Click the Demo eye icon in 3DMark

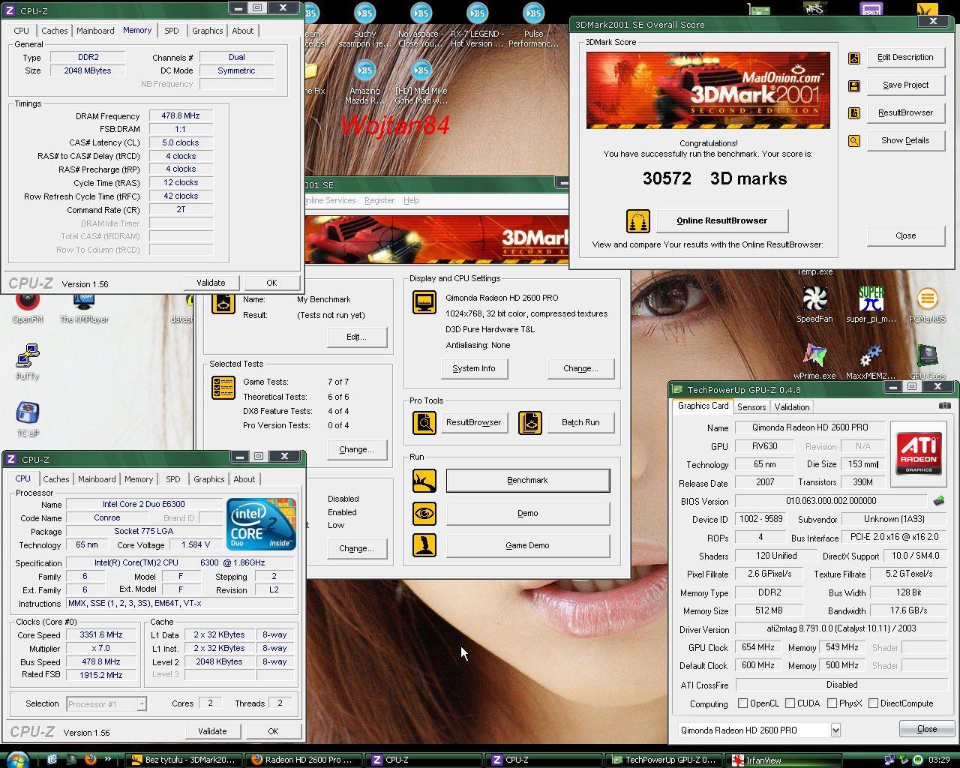pyautogui.click(x=424, y=513)
